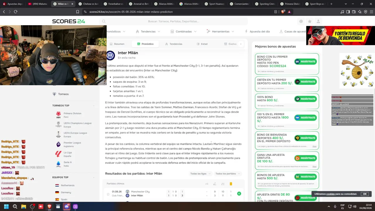
Task: Click Regístrate on the 1800 S/. offer
Action: click(x=306, y=118)
